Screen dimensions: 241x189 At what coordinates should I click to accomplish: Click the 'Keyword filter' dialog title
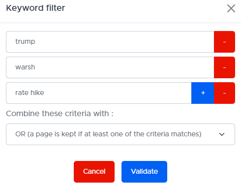click(35, 8)
